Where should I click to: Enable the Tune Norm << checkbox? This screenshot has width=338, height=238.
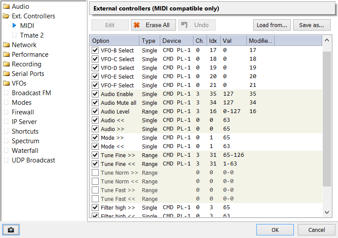95,181
